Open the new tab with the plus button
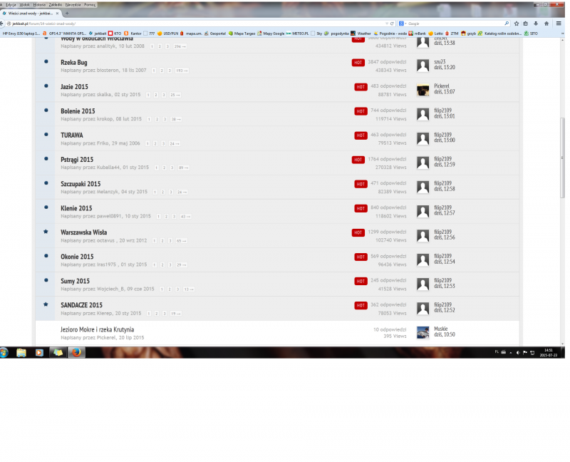 point(67,14)
